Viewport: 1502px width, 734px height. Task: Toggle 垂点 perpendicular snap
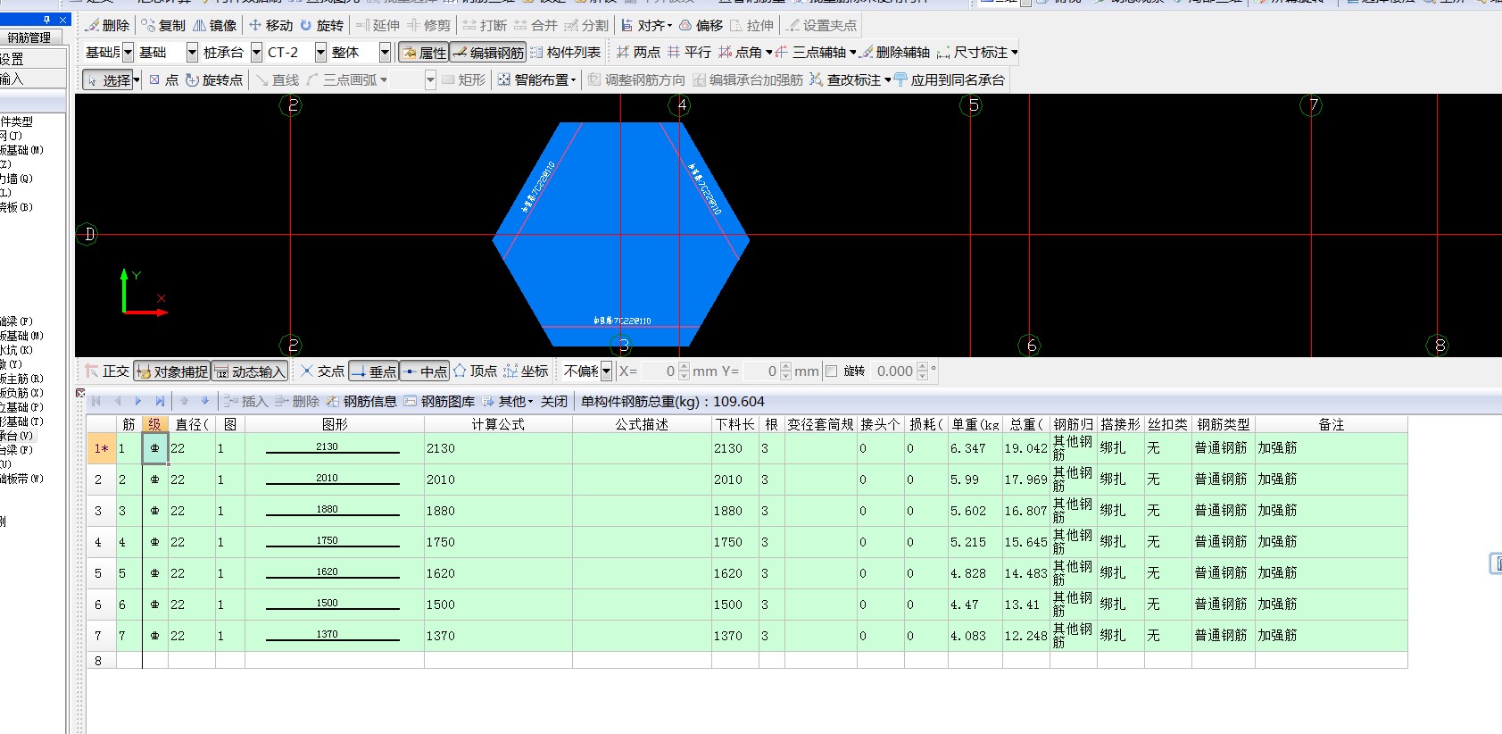coord(373,371)
